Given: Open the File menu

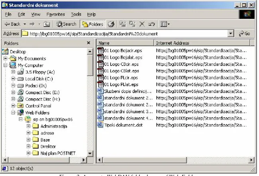Looking at the screenshot, I should [8, 14].
